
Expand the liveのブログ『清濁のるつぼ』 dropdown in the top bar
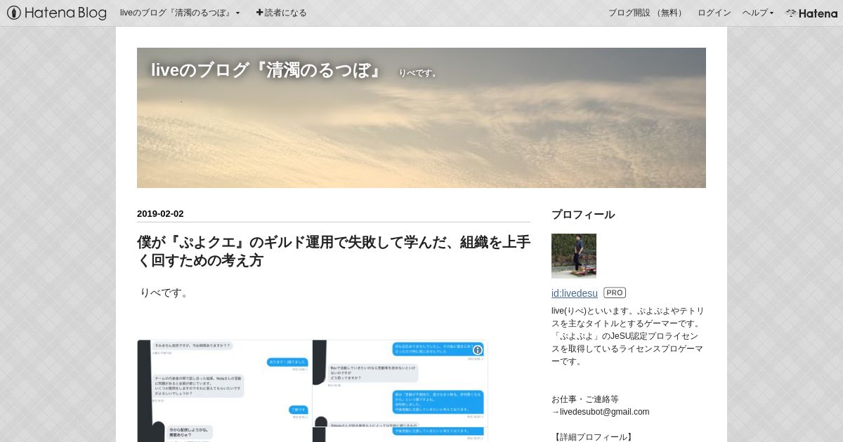(x=180, y=13)
